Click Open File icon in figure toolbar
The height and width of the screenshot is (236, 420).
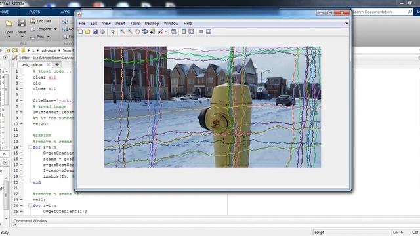tap(87, 31)
